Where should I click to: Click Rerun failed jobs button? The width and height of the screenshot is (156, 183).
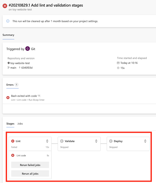pos(30,165)
